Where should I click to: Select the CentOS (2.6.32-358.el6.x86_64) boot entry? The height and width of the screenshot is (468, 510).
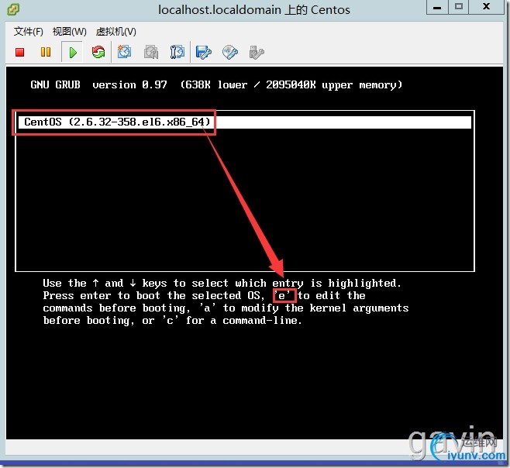(245, 122)
